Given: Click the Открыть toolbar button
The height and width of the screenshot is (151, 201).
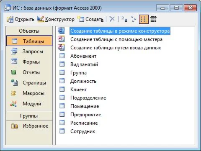Looking at the screenshot, I should pyautogui.click(x=21, y=19).
